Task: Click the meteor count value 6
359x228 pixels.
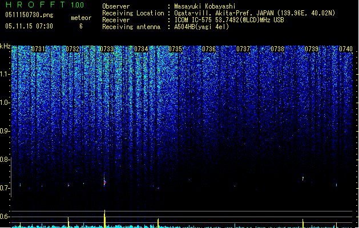Action: [x=80, y=26]
